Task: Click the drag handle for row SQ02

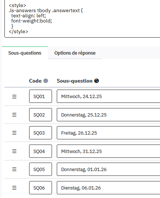Action: tap(14, 115)
